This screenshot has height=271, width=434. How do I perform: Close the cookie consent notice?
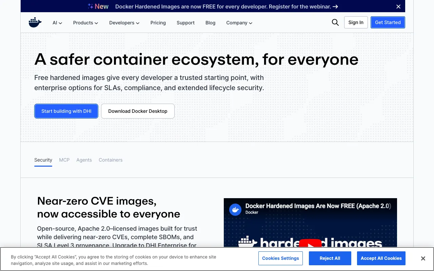click(x=423, y=258)
